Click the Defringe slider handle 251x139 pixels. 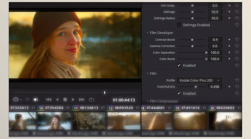[x=192, y=12]
